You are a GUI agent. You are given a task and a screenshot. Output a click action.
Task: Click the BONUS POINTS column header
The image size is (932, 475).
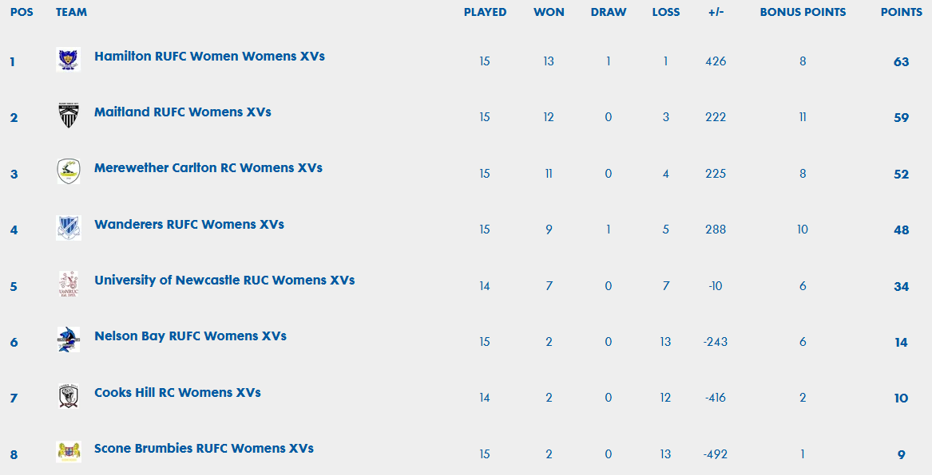click(x=803, y=12)
